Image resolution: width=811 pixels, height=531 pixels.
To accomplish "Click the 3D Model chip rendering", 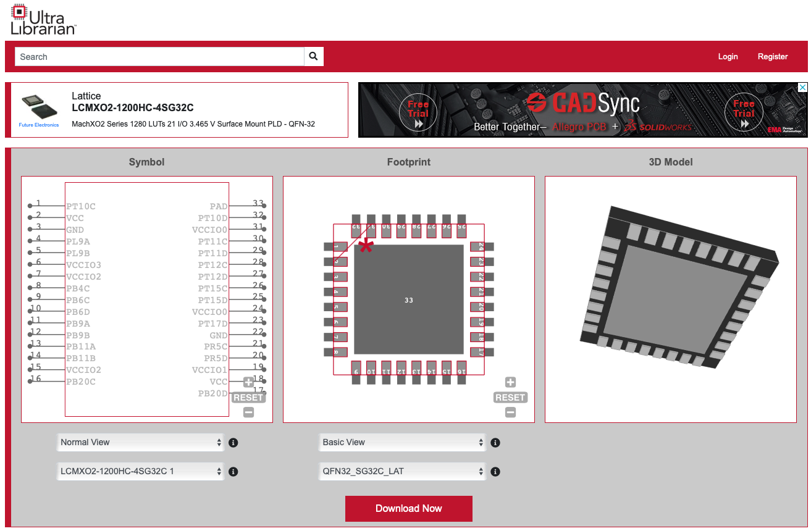I will [x=678, y=286].
